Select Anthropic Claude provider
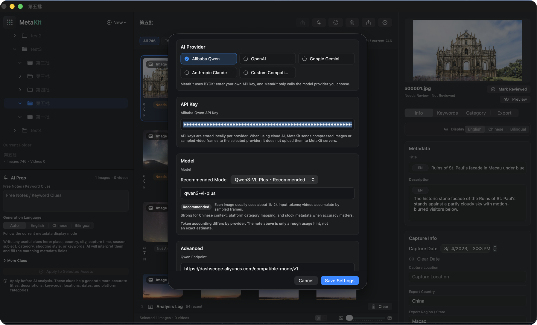 tap(209, 73)
